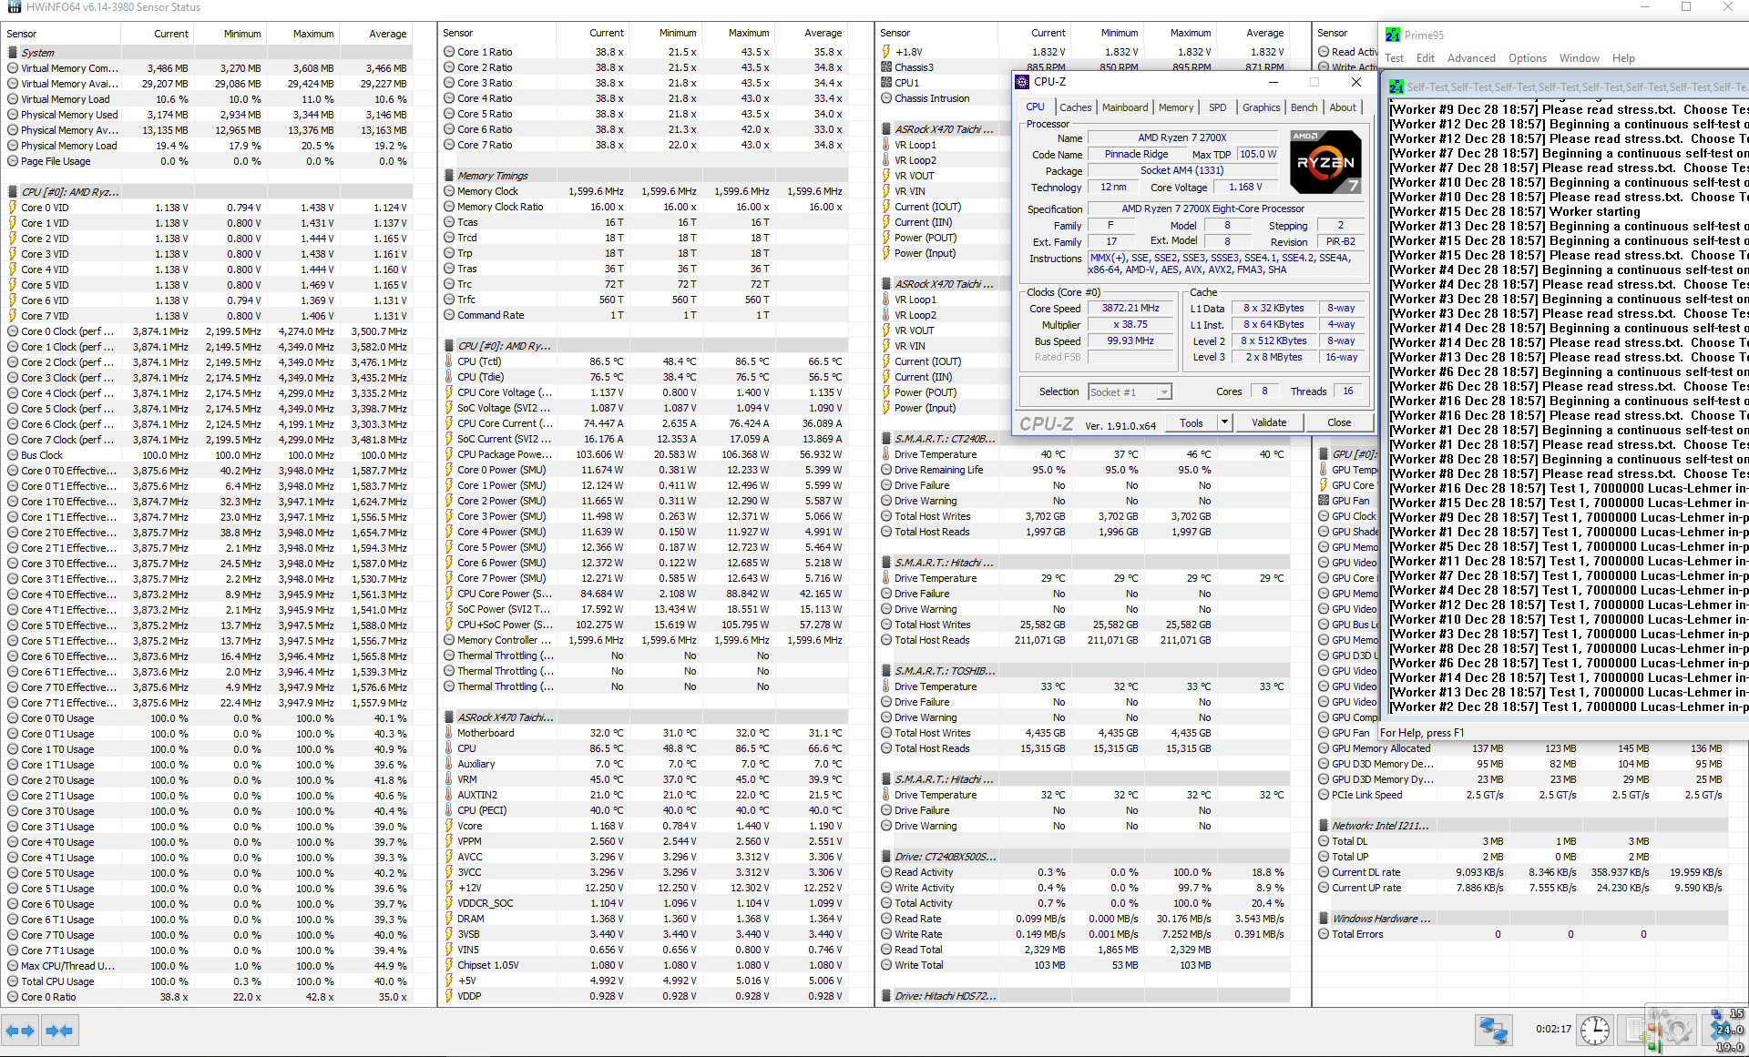Click the Validate button in CPU-Z
The image size is (1749, 1057).
[x=1269, y=422]
